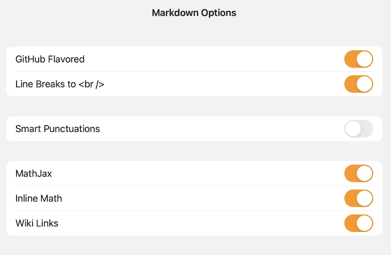The height and width of the screenshot is (255, 391).
Task: Turn off the Line Breaks to <br /> switch
Action: coord(359,84)
